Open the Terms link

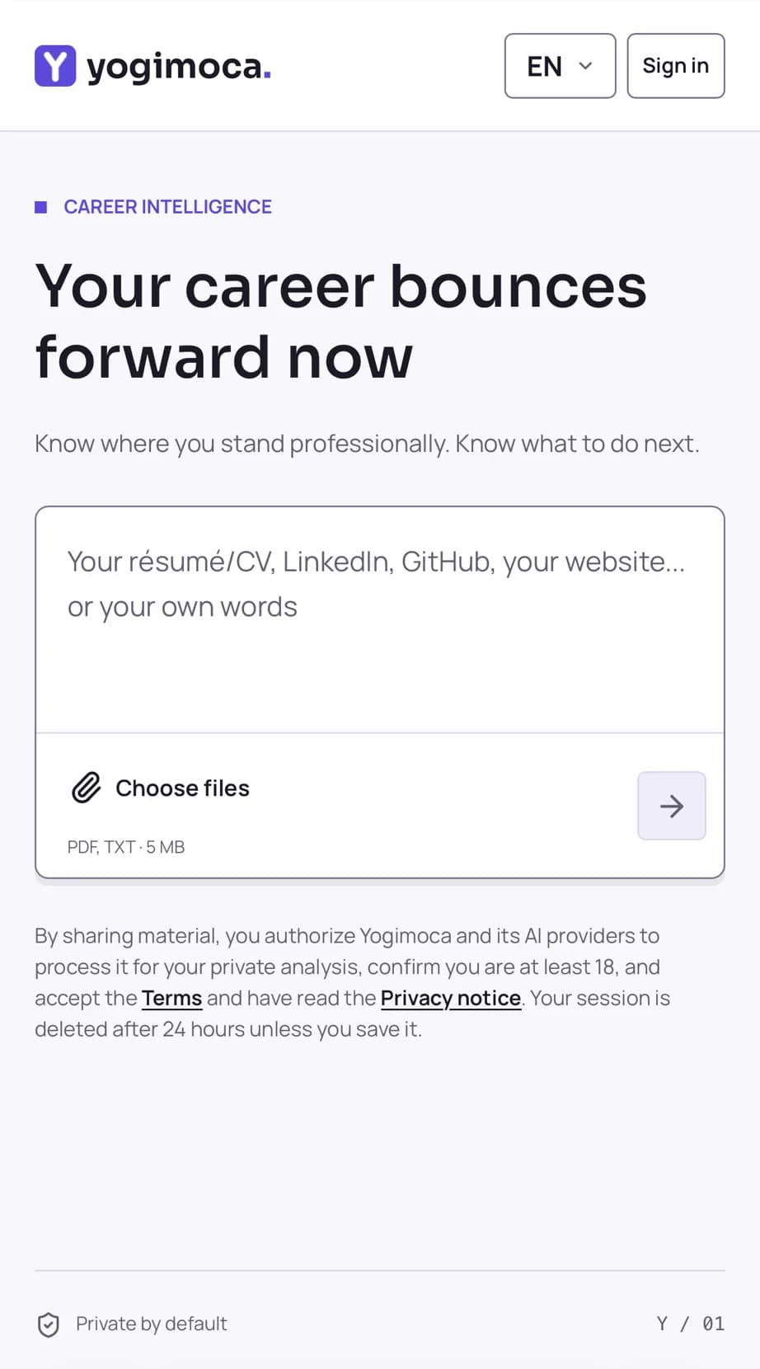pos(171,998)
